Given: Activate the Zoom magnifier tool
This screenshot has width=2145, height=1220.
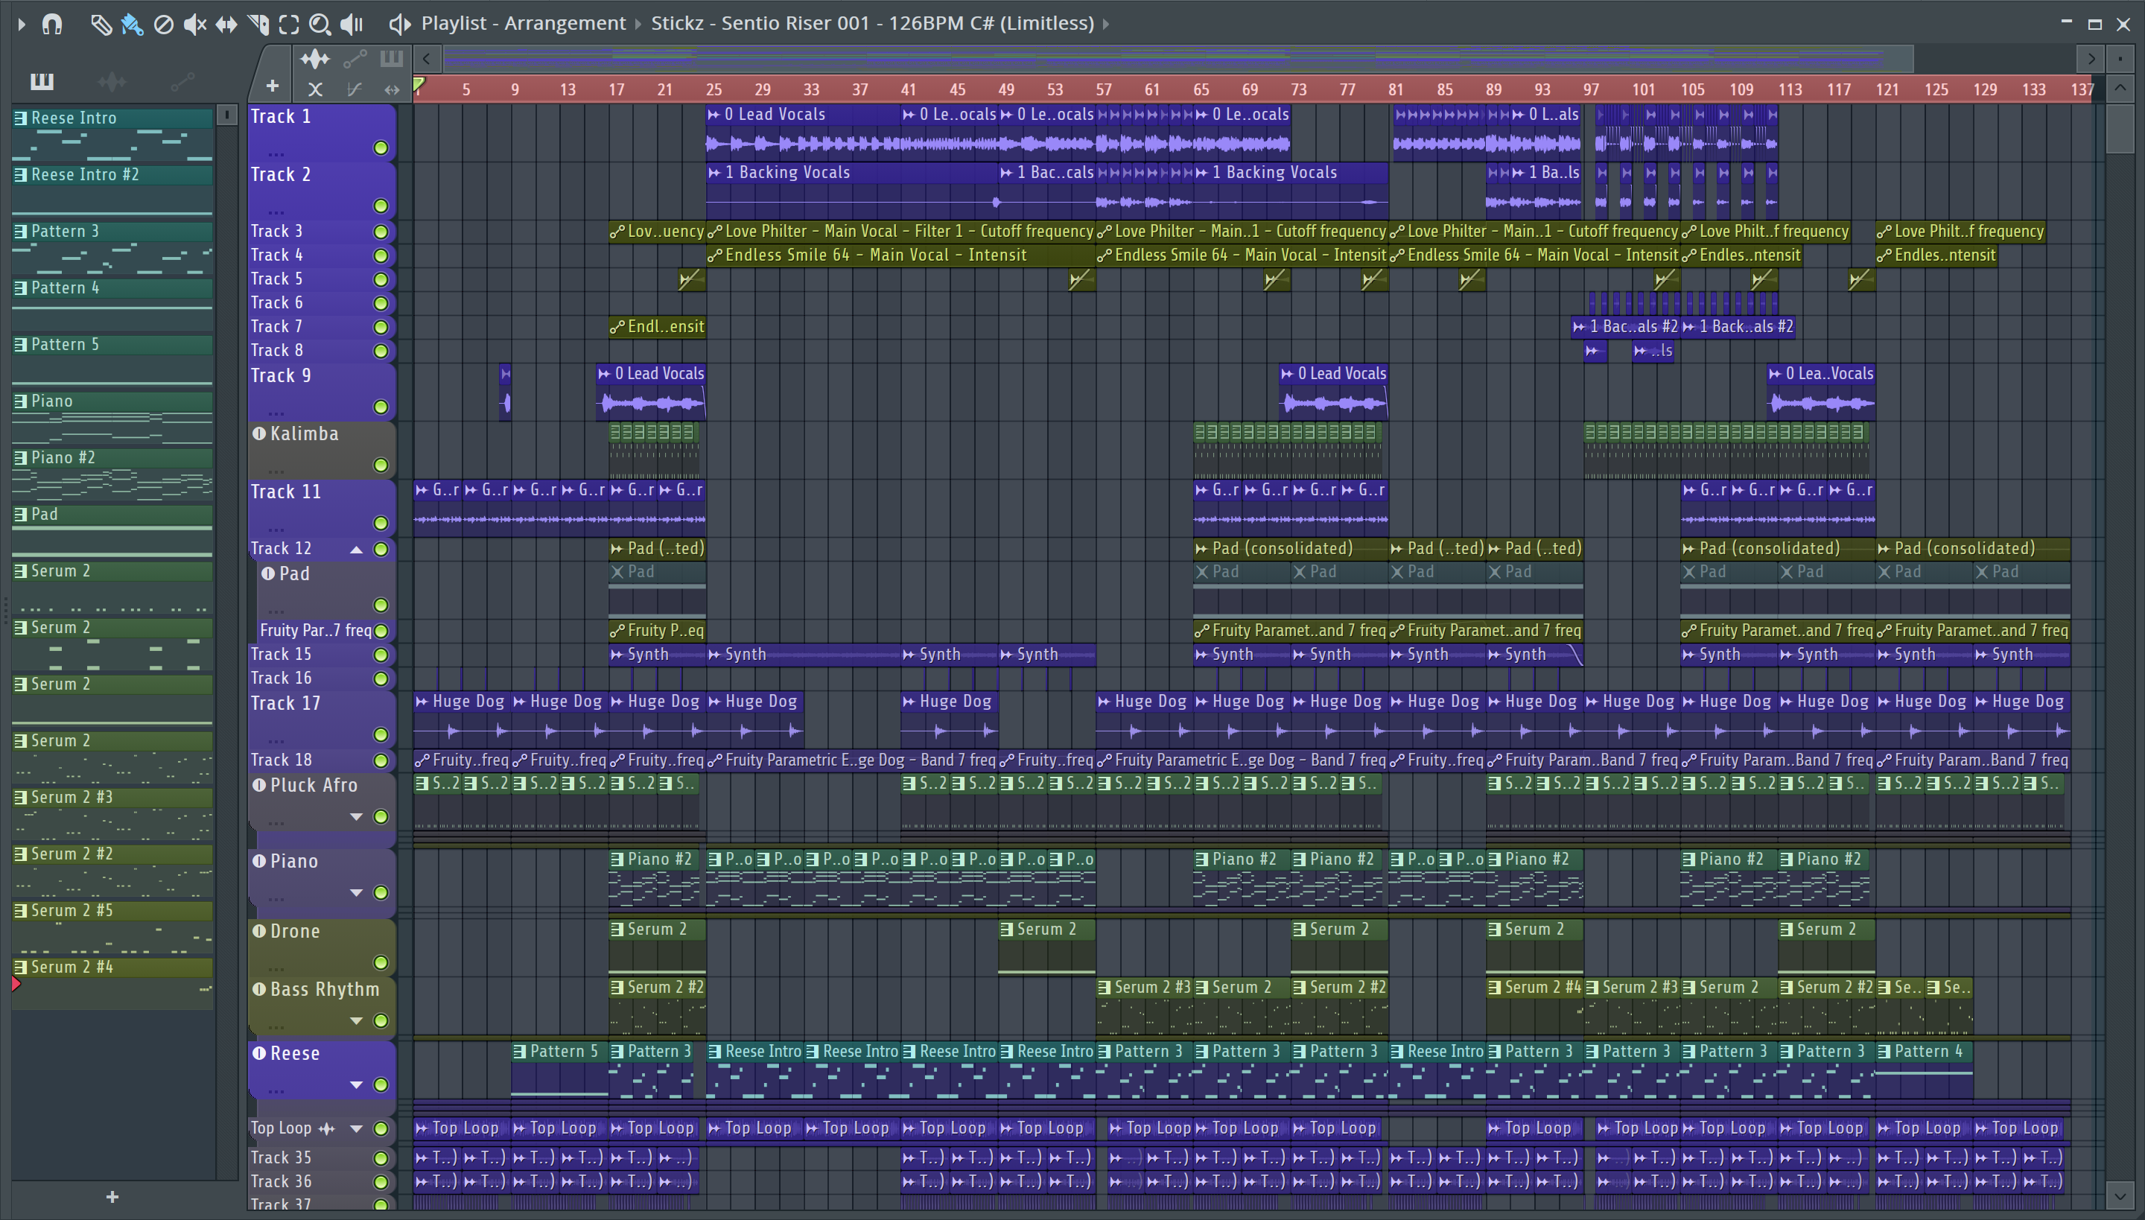Looking at the screenshot, I should 320,25.
